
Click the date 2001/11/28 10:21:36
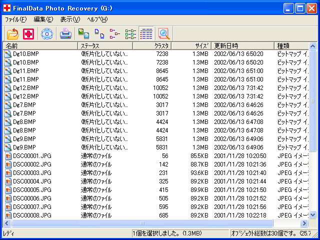pos(240,164)
